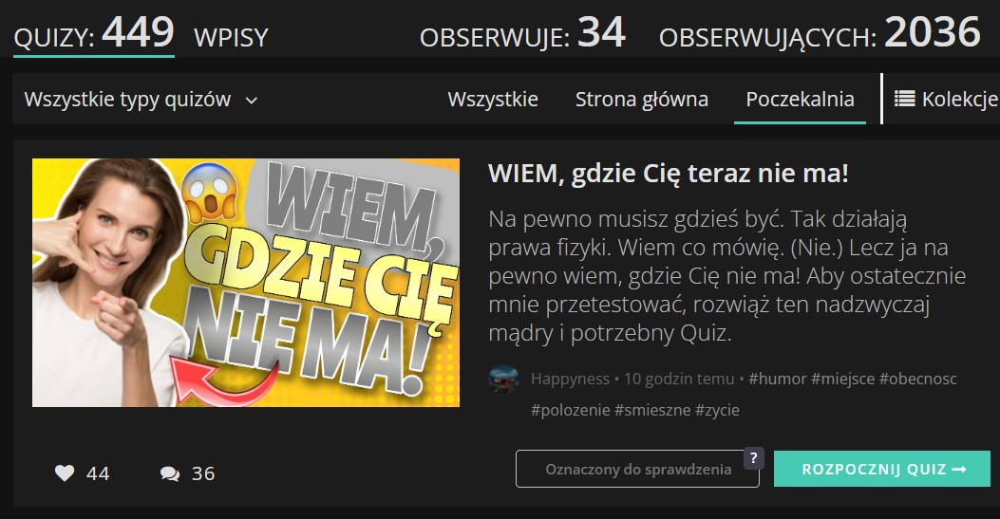Click arrow on Rozpocznij Quiz button
The width and height of the screenshot is (1000, 519).
coord(959,470)
